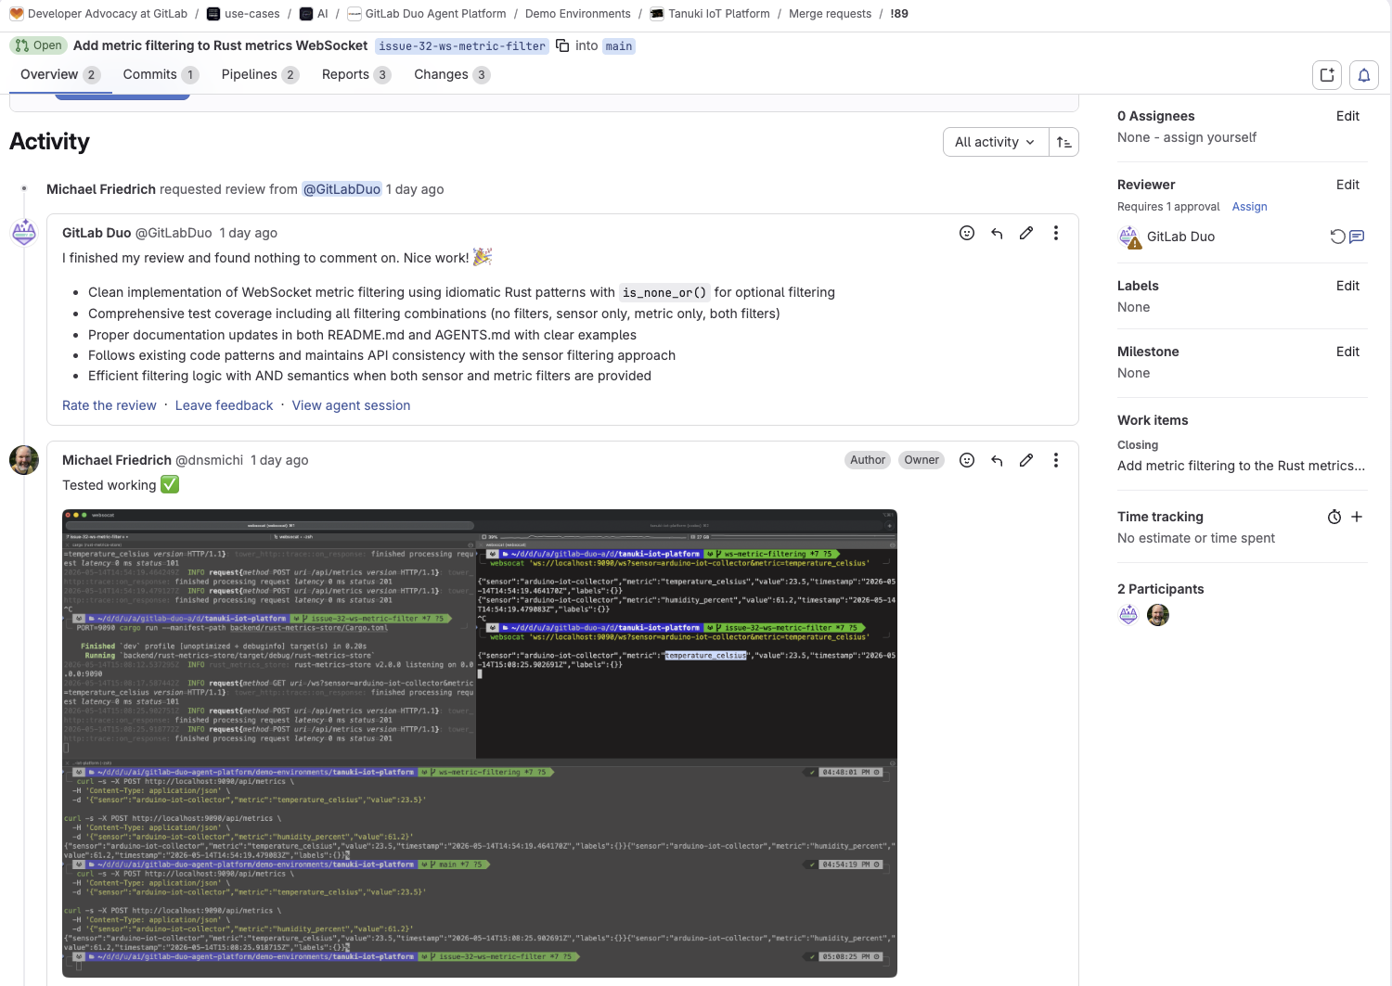The width and height of the screenshot is (1392, 986).
Task: Edit Milestone in sidebar
Action: pos(1347,352)
